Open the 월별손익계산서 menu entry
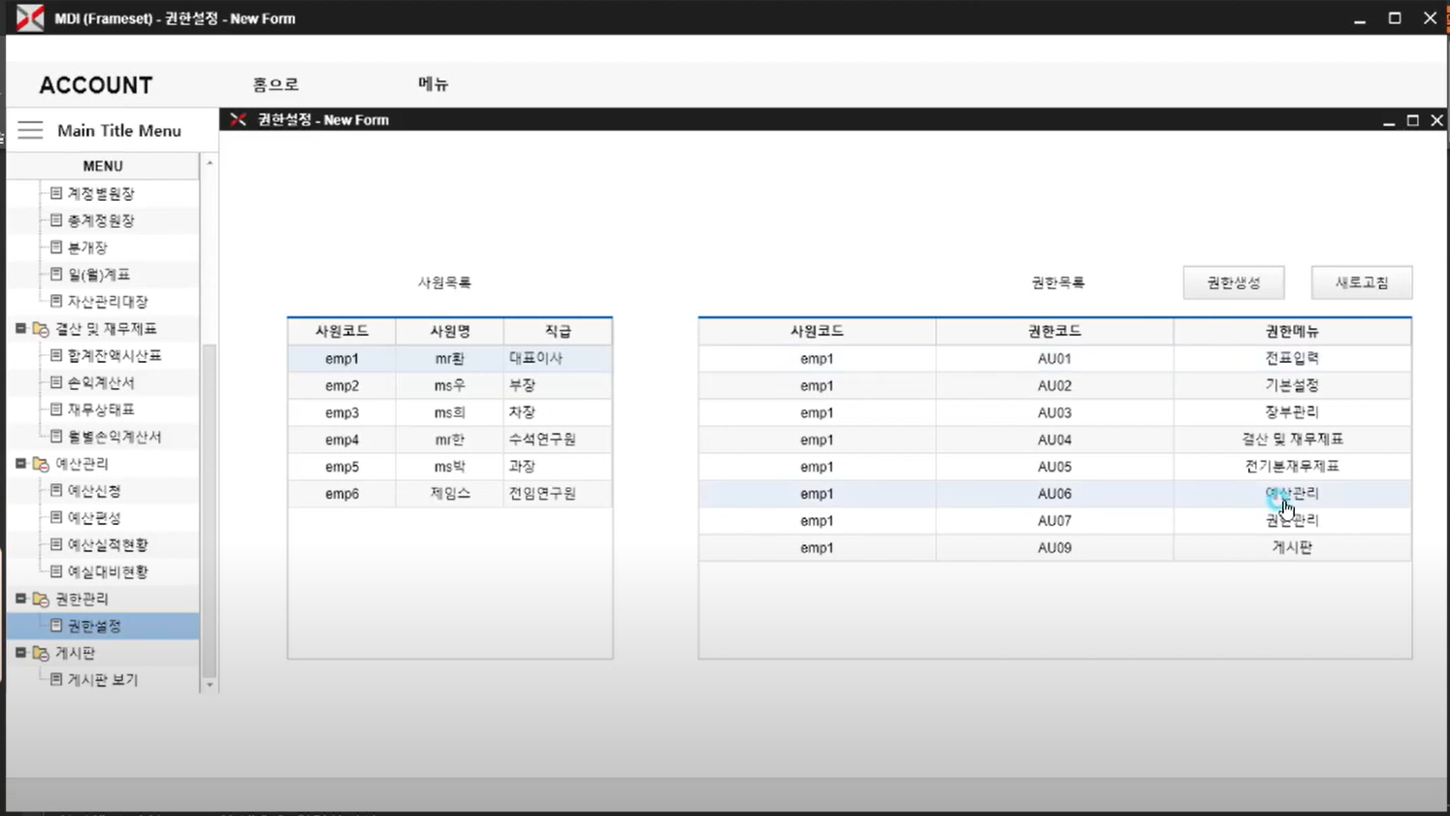 pos(114,437)
